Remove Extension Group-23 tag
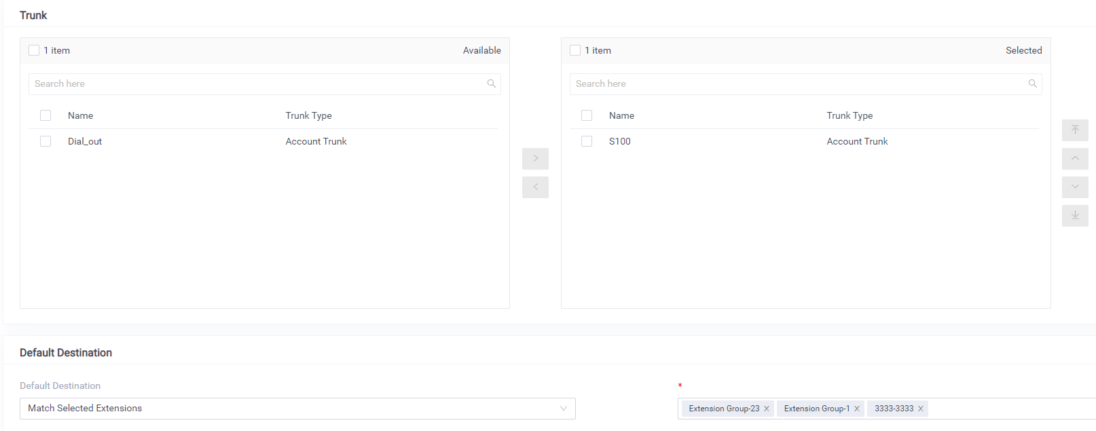The width and height of the screenshot is (1096, 431). [767, 409]
